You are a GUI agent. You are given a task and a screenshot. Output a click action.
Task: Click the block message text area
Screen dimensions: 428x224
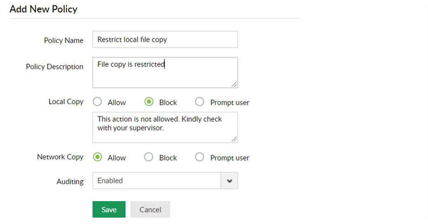pyautogui.click(x=165, y=127)
